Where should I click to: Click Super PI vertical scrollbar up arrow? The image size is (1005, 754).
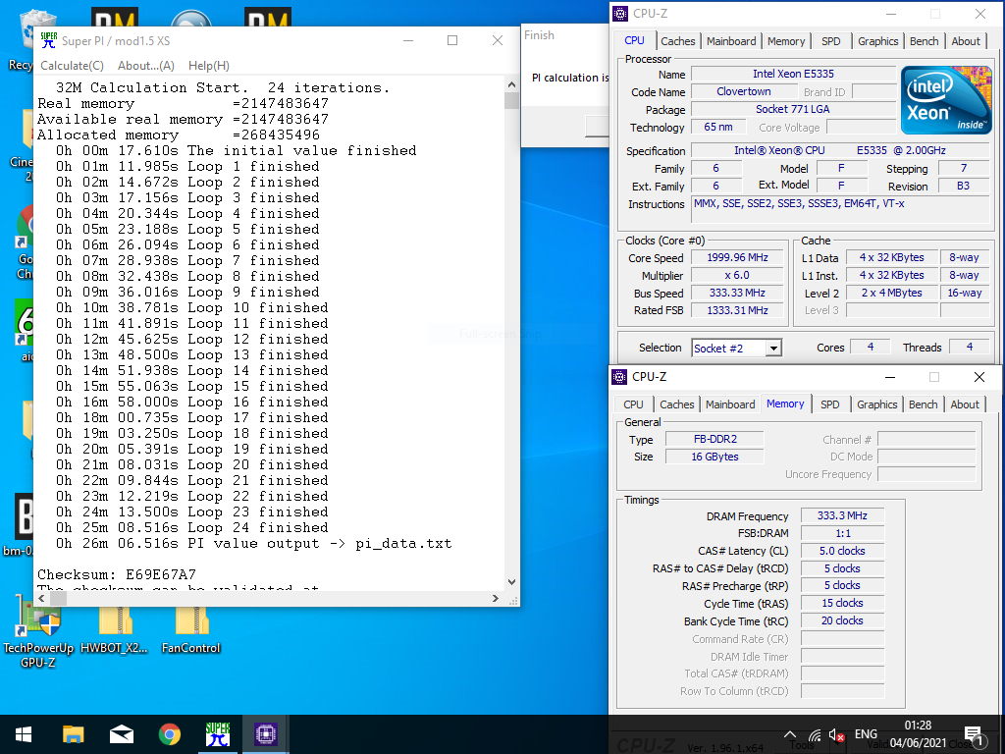click(x=510, y=84)
